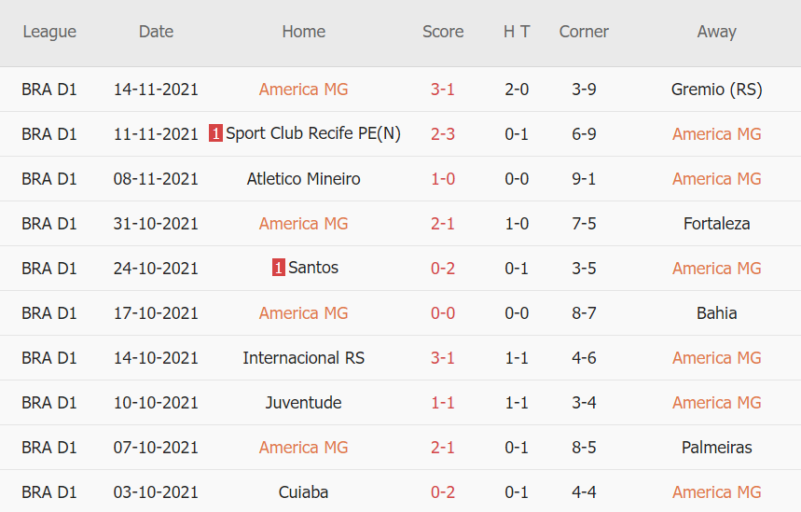Open Cuiaba team page
The width and height of the screenshot is (801, 512).
pyautogui.click(x=304, y=492)
